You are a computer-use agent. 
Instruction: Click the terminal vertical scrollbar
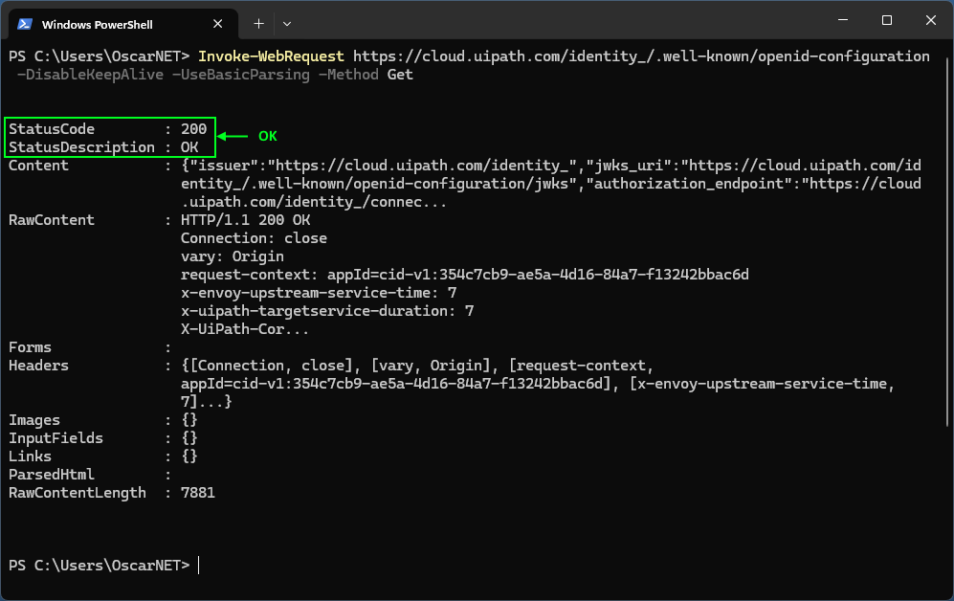947,240
